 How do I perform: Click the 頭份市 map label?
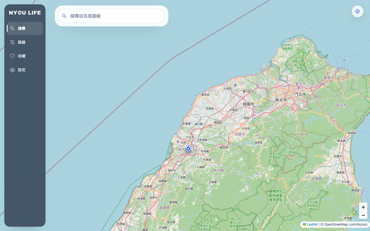pyautogui.click(x=172, y=171)
